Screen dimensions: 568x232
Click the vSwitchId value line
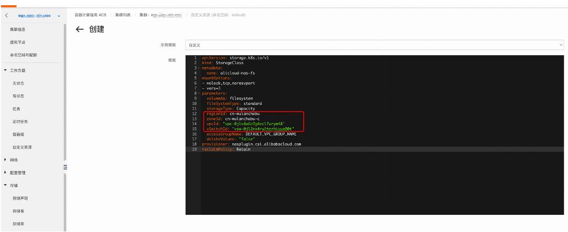(x=250, y=129)
